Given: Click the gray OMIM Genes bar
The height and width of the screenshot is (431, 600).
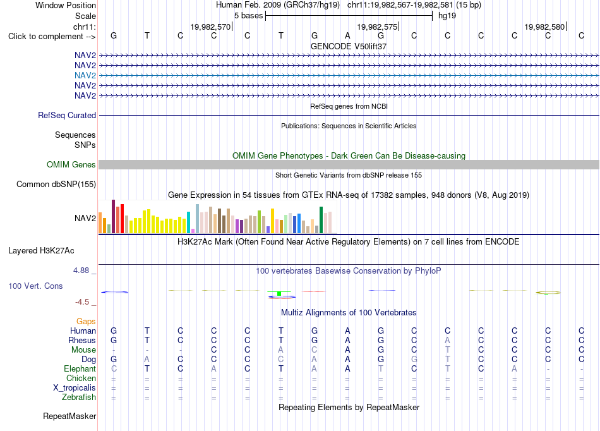Looking at the screenshot, I should coord(349,164).
